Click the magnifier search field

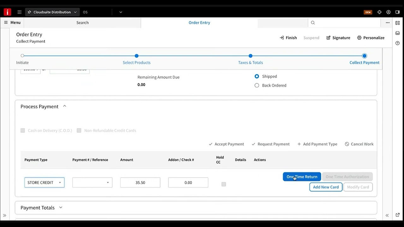click(x=344, y=22)
